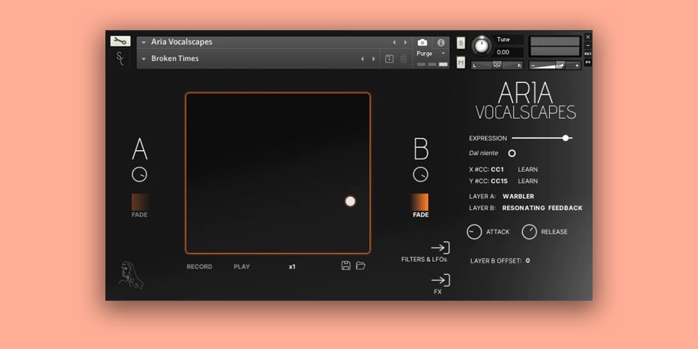The image size is (698, 349).
Task: Click LEARN next to X #CC
Action: (528, 170)
